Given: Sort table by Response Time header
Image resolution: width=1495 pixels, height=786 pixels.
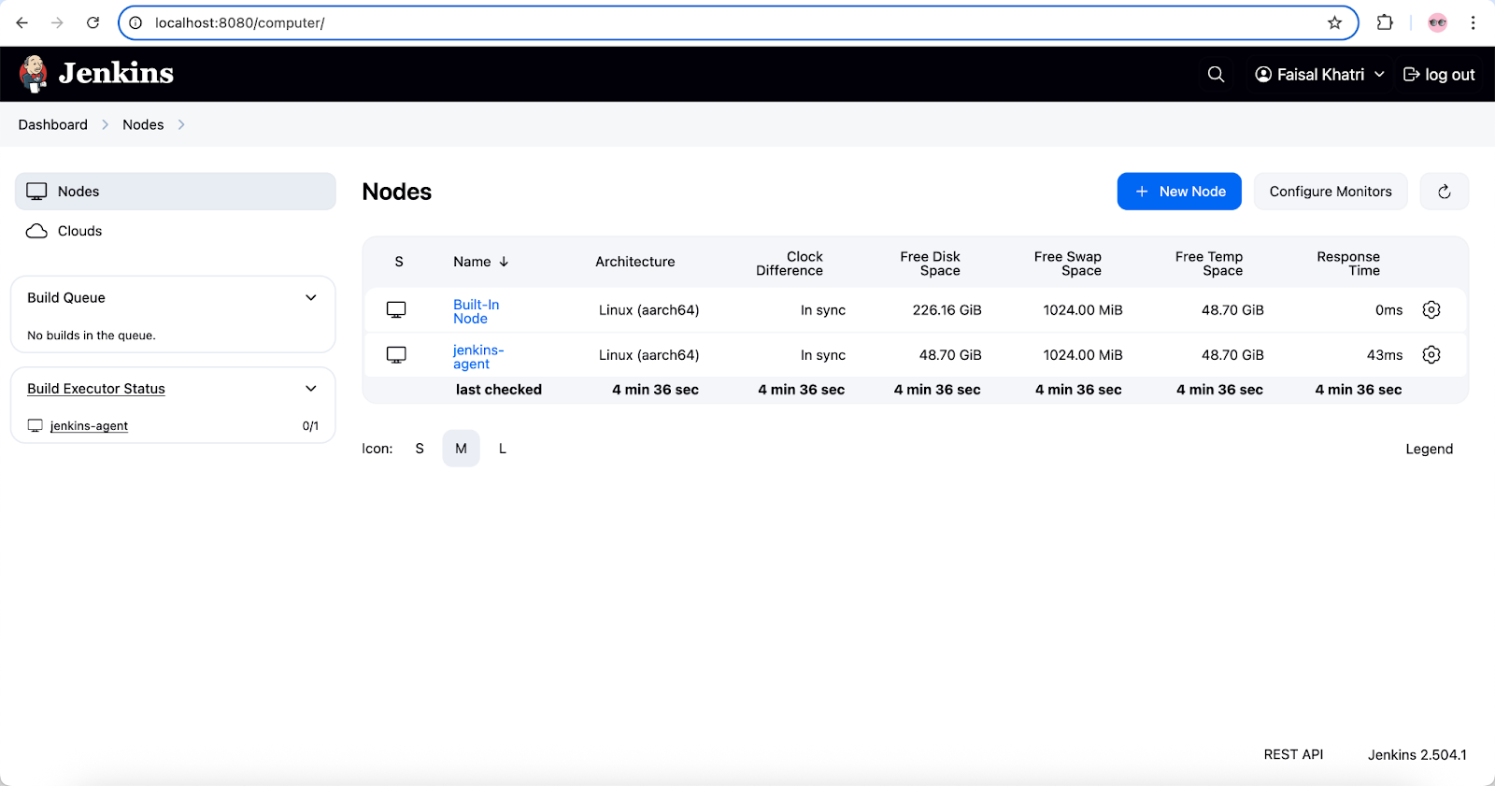Looking at the screenshot, I should coord(1348,264).
